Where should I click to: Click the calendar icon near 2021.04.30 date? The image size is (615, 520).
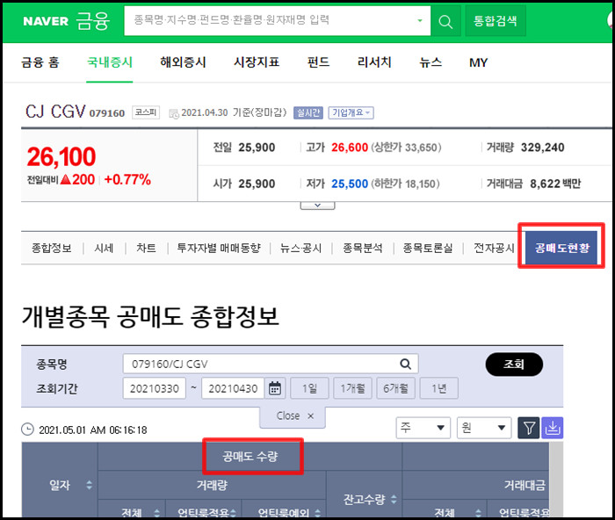[x=174, y=113]
